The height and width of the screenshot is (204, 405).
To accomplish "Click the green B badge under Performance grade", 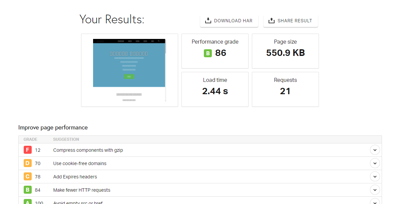I will click(208, 53).
